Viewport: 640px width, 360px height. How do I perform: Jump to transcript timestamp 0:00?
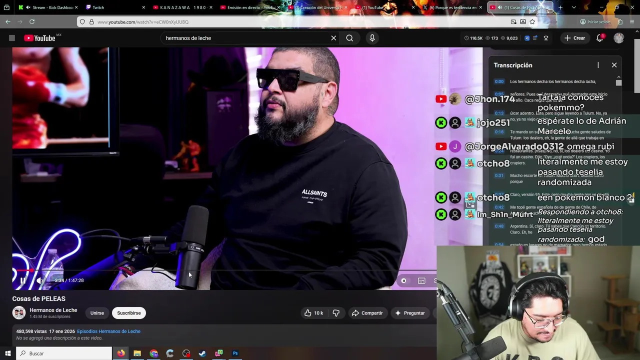[x=499, y=81]
